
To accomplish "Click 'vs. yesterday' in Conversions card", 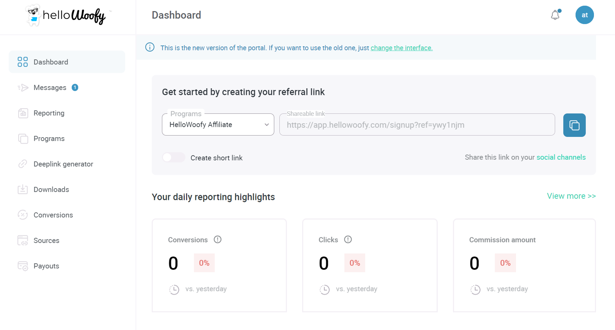I will point(206,289).
